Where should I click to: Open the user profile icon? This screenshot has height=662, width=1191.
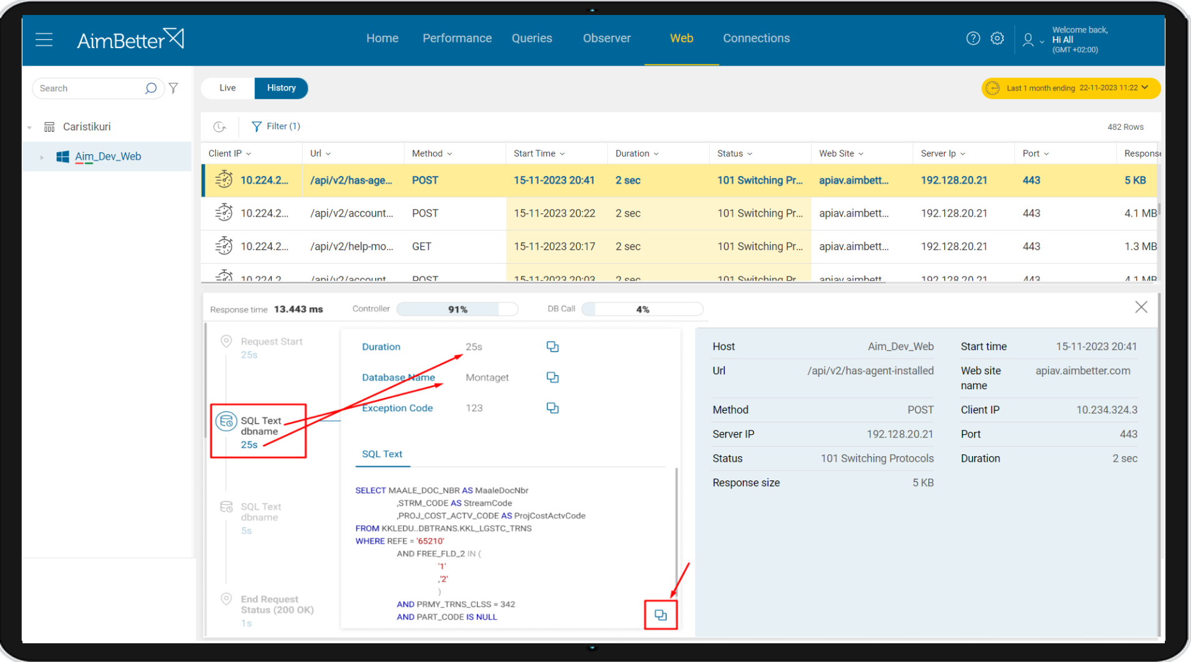point(1027,40)
